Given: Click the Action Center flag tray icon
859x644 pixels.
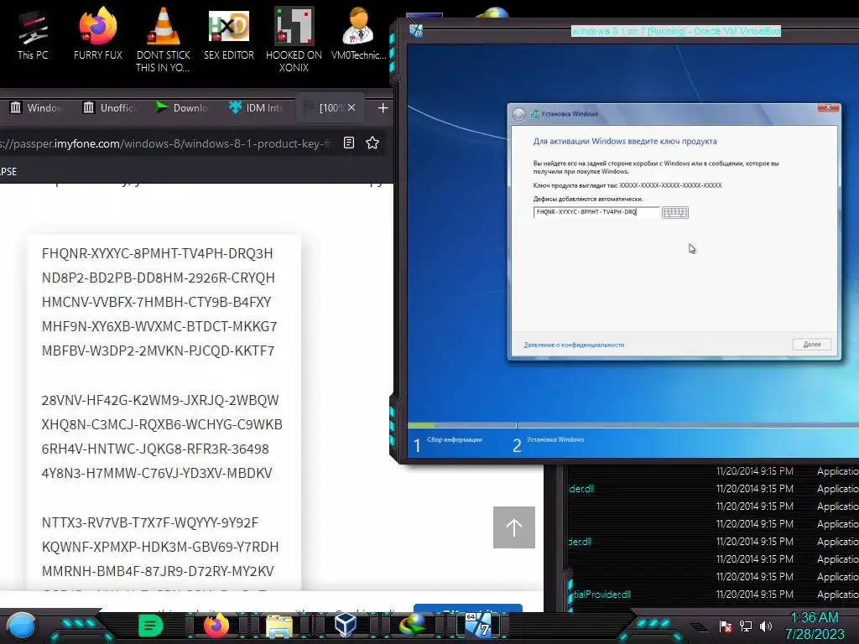Looking at the screenshot, I should click(726, 626).
